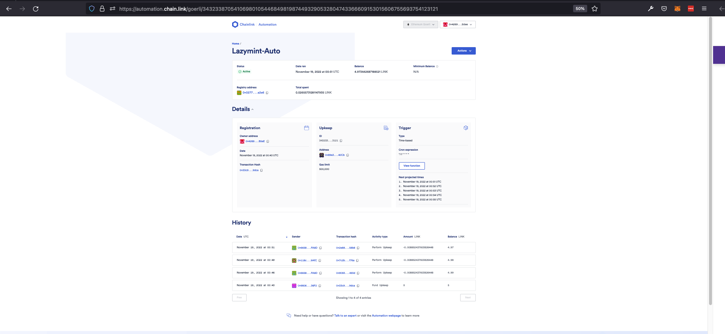The height and width of the screenshot is (334, 725).
Task: Copy sender address 0x9806...36F2
Action: tap(320, 286)
